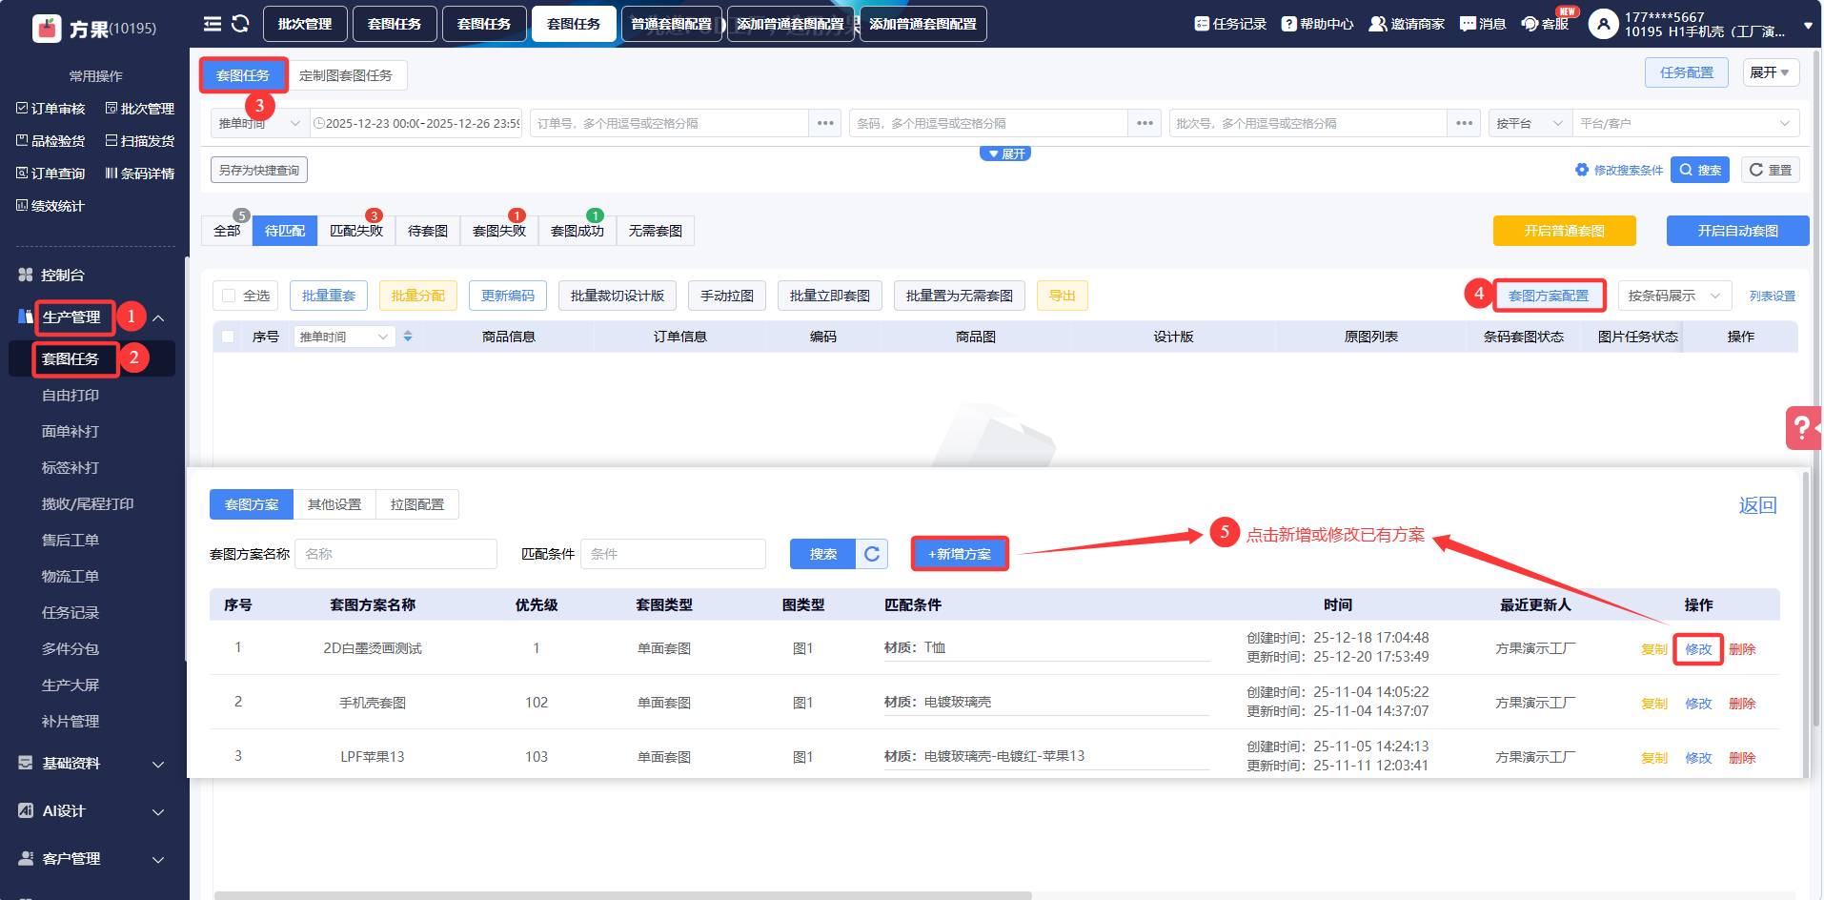Screen dimensions: 1824x900
Task: Open the 按平台 dropdown
Action: coord(1529,123)
